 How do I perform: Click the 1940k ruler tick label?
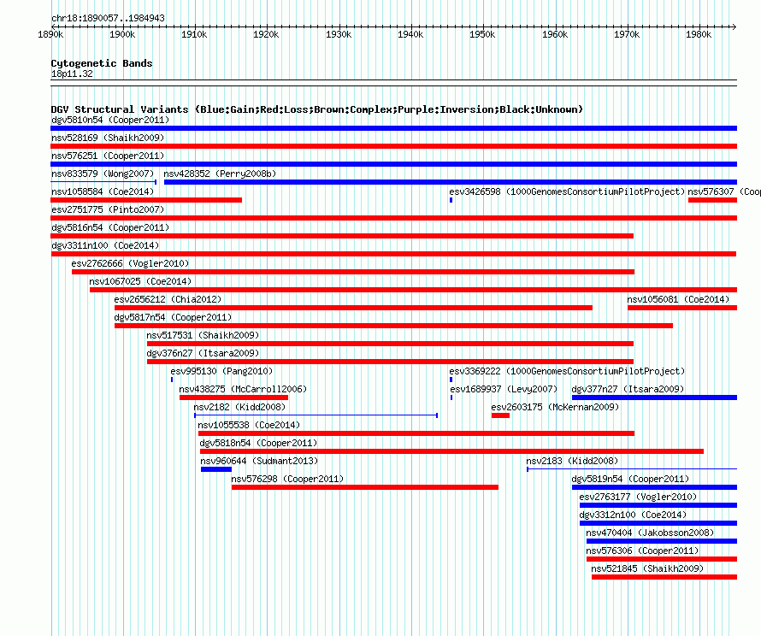click(410, 34)
